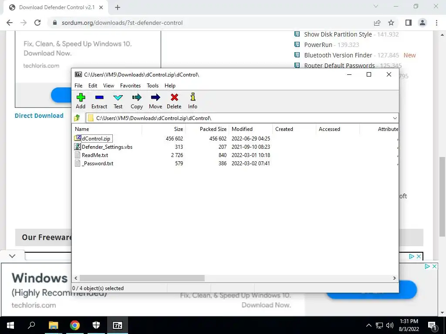Open the PowerRun link
Viewport: 446px width, 334px height.
tap(318, 45)
